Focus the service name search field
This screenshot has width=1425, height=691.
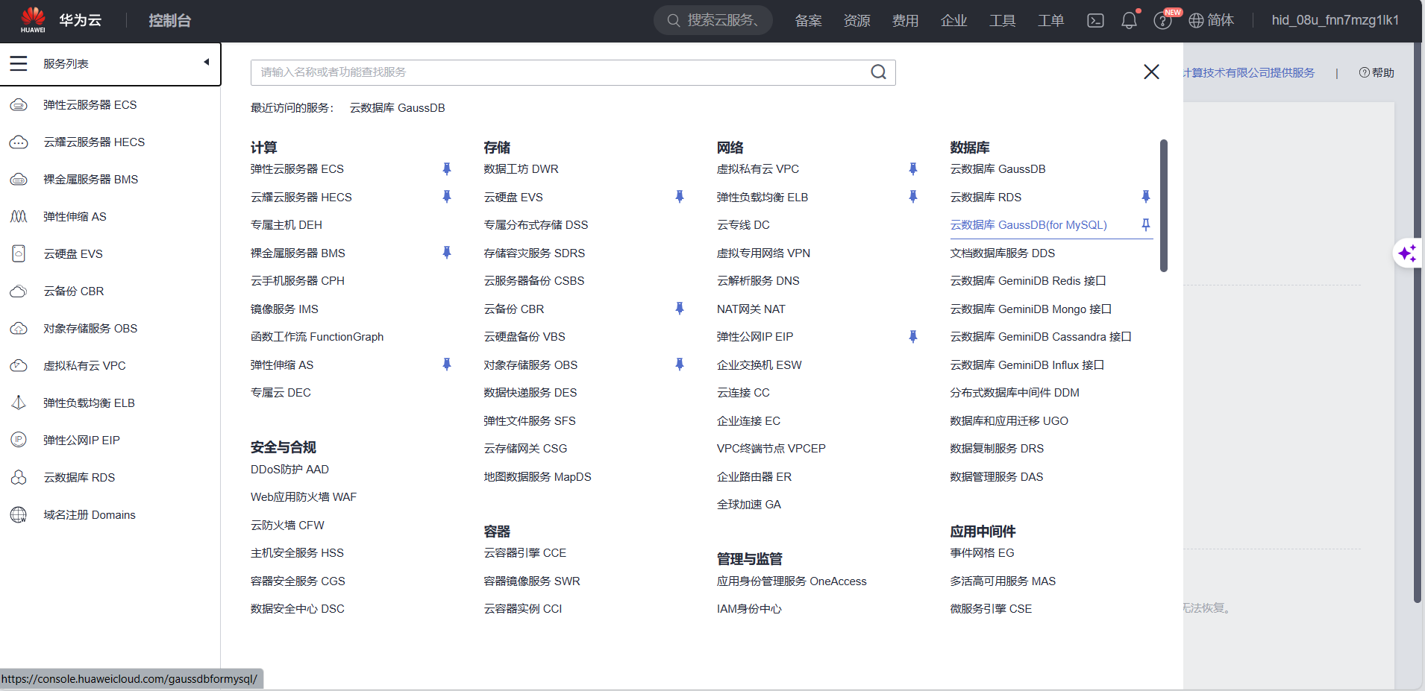[x=573, y=72]
